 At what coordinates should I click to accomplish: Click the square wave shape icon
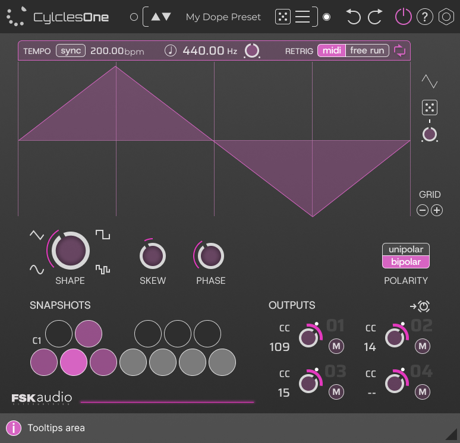tap(103, 235)
